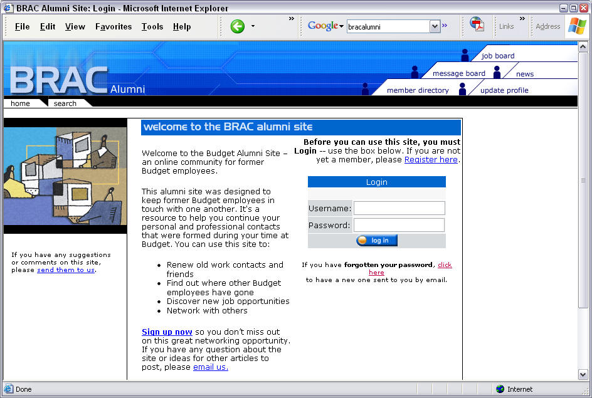Click the Links toolbar label
Screen dimensions: 592x398
506,26
